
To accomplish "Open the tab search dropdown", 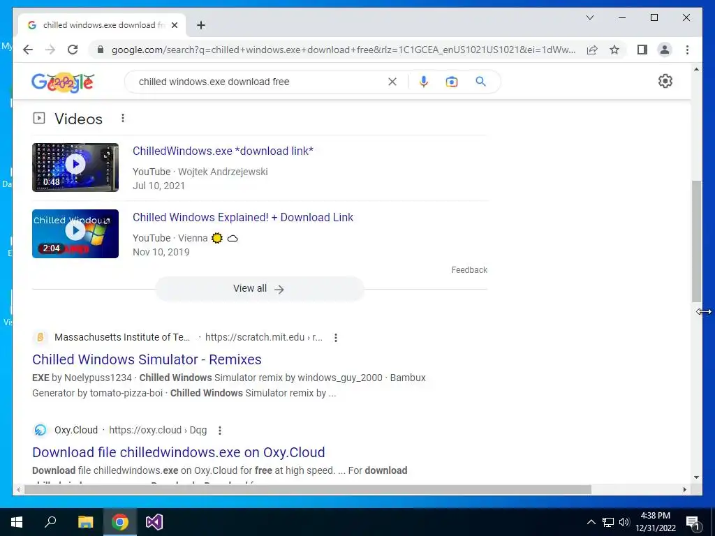I will pos(589,17).
